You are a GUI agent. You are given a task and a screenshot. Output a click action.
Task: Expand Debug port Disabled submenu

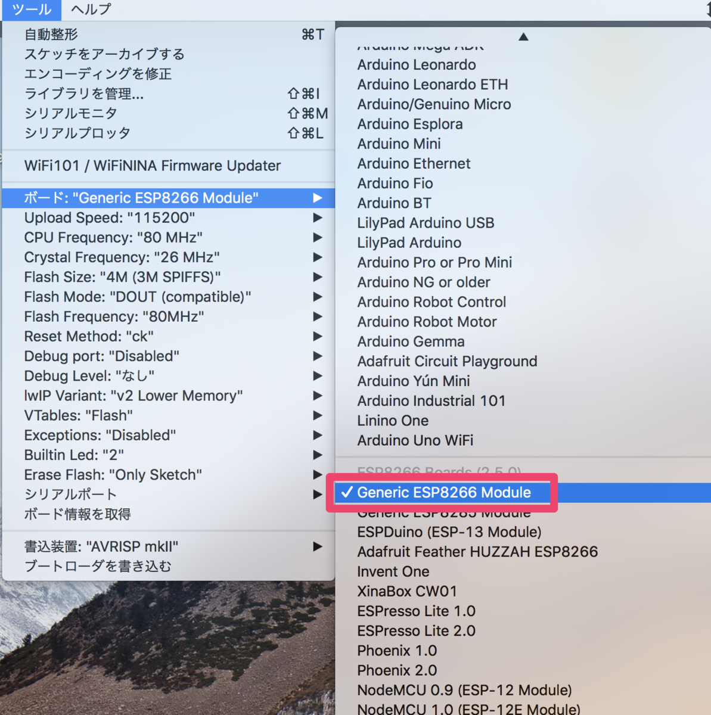pyautogui.click(x=169, y=356)
